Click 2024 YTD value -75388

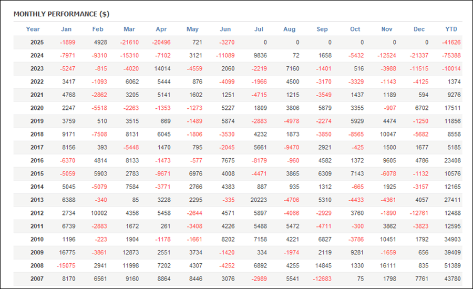pos(451,56)
